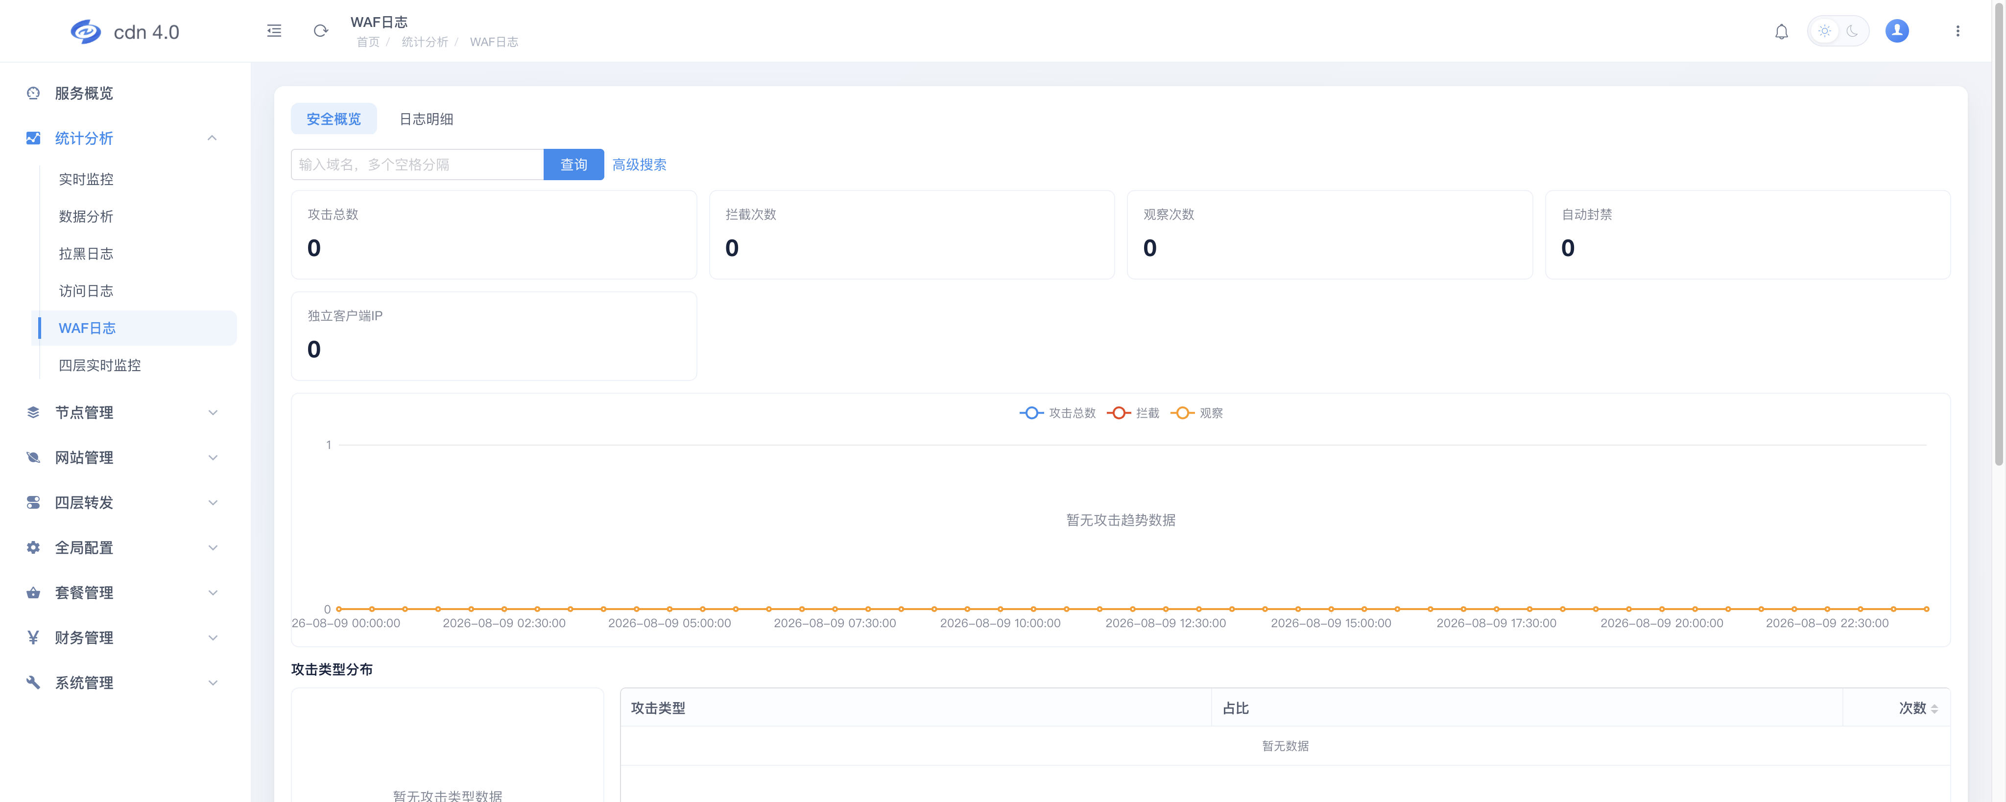Viewport: 2006px width, 802px height.
Task: Go to 首页 breadcrumb link
Action: [x=368, y=42]
